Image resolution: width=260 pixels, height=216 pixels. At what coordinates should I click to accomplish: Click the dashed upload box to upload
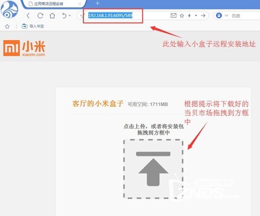153,169
